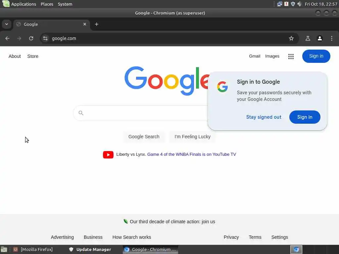
Task: Click the red alert tray icon
Action: point(286,4)
